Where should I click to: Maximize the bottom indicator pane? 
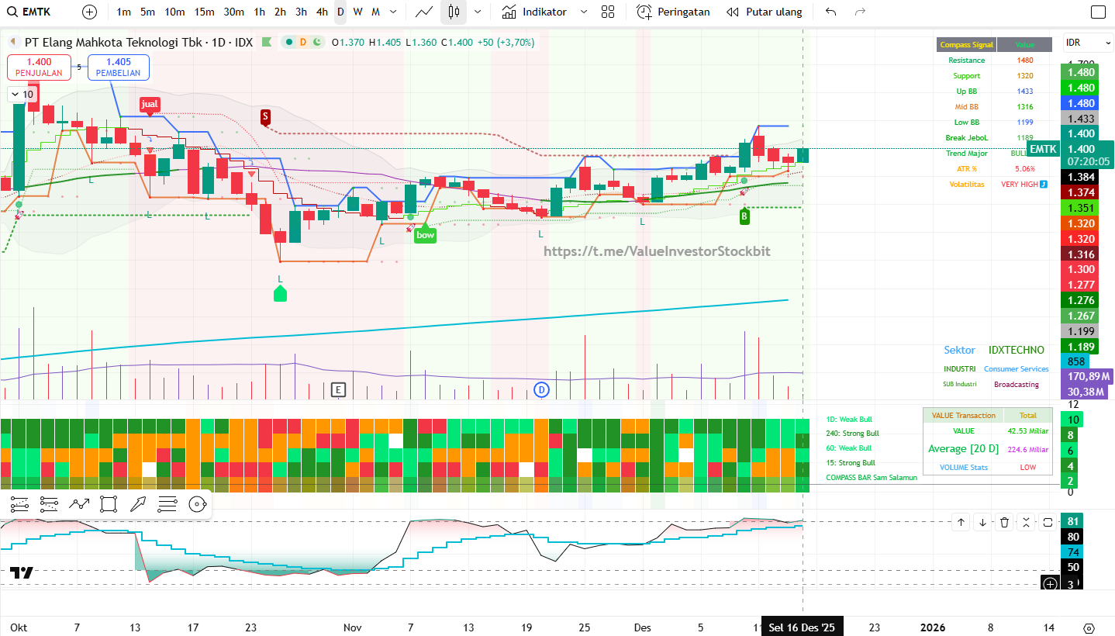1048,522
